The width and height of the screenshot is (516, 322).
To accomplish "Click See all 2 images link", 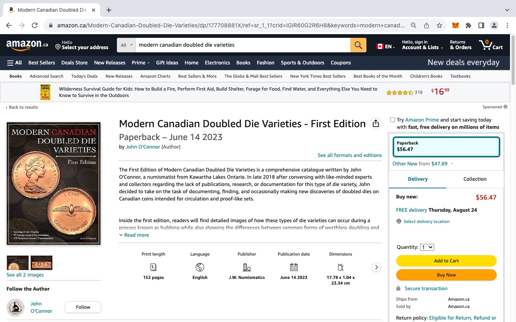I will (x=25, y=275).
